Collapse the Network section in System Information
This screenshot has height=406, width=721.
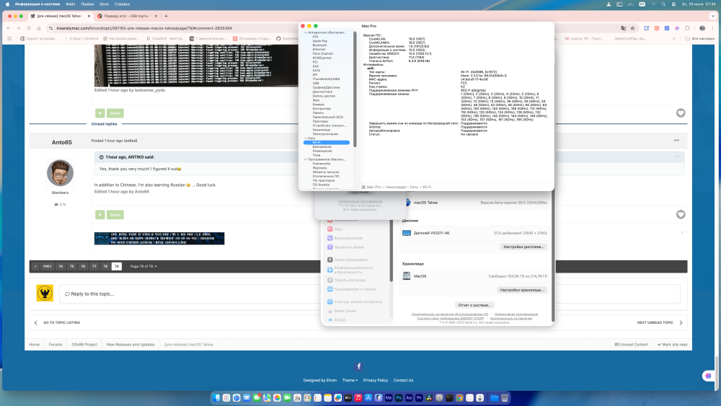coord(305,138)
